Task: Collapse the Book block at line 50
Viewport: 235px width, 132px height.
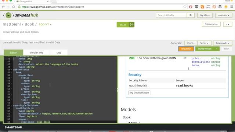Action: (11, 73)
